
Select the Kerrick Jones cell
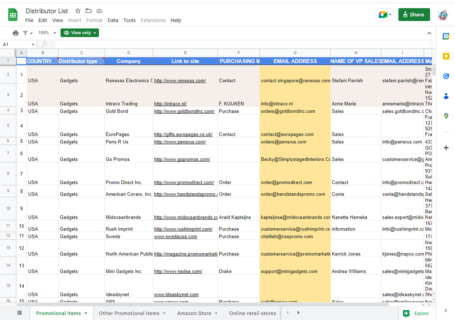coord(356,248)
